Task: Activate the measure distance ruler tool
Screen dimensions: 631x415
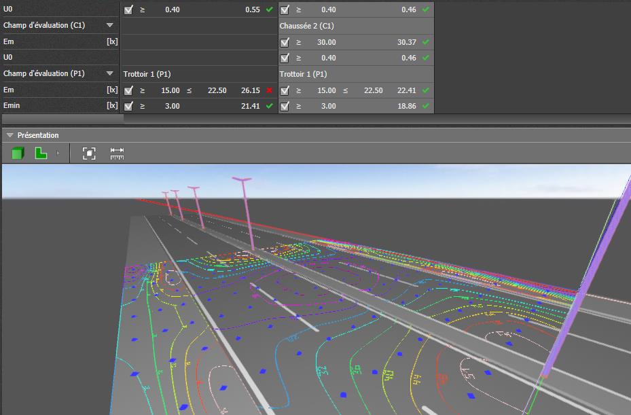Action: tap(117, 154)
